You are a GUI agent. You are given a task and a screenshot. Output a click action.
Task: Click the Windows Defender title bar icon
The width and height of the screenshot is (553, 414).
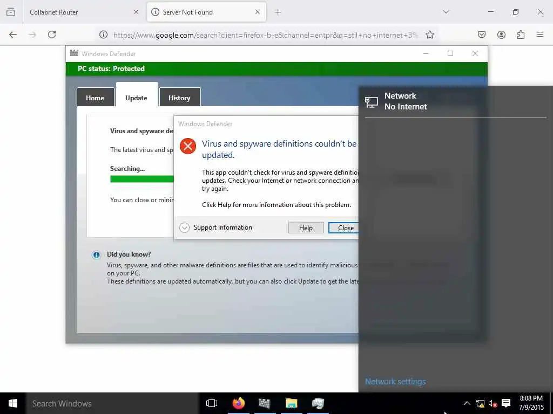point(74,53)
